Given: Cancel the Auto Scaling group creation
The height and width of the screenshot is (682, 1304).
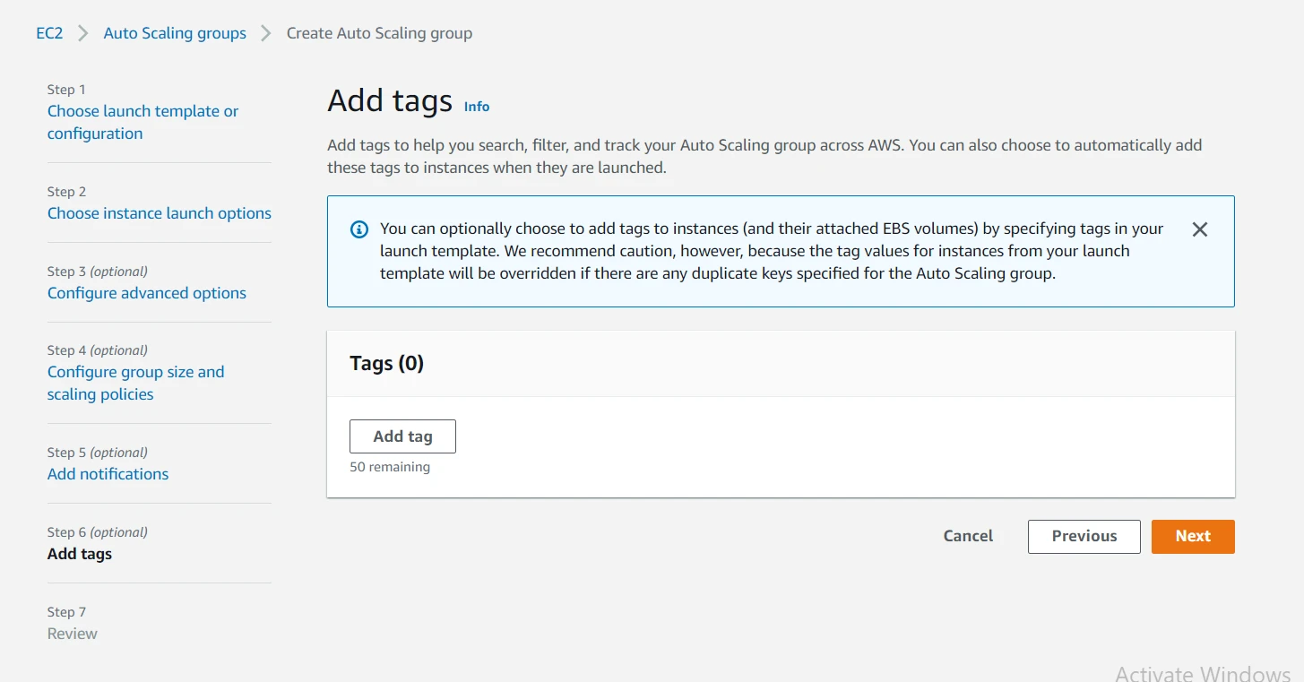Looking at the screenshot, I should click(968, 536).
